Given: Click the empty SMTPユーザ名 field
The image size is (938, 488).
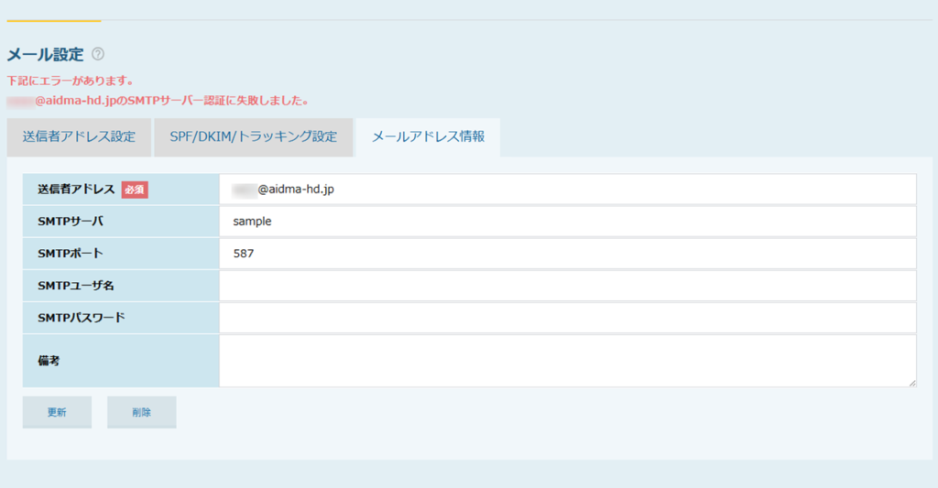Looking at the screenshot, I should tap(567, 286).
